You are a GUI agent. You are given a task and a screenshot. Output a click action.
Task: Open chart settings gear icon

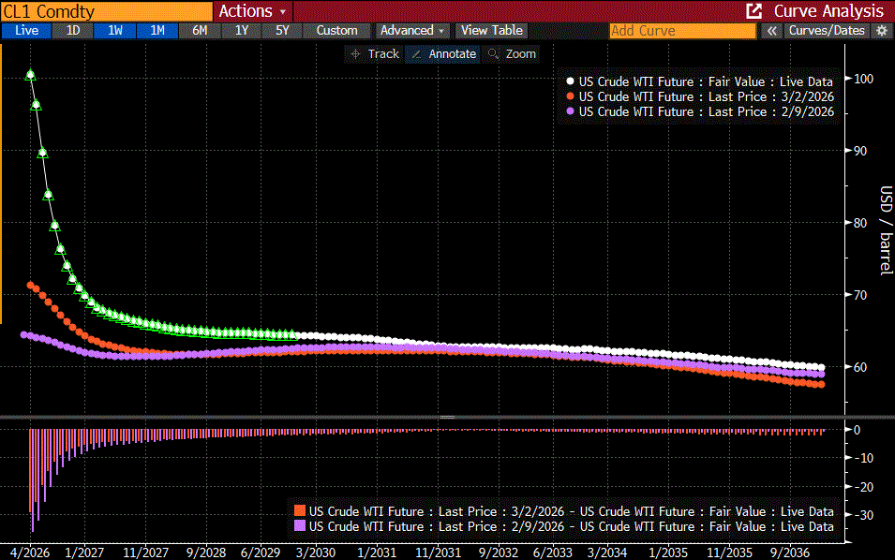881,30
